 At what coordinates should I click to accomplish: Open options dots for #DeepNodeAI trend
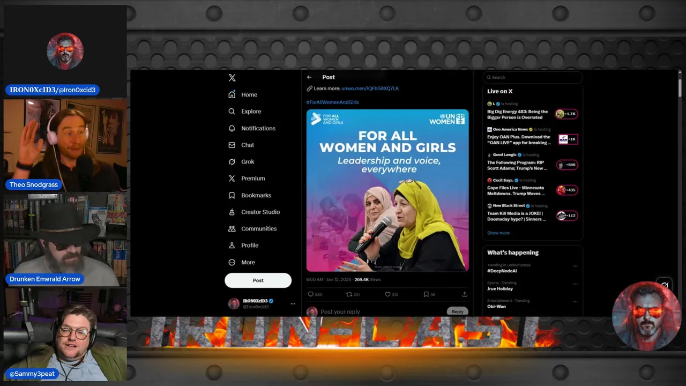click(575, 266)
